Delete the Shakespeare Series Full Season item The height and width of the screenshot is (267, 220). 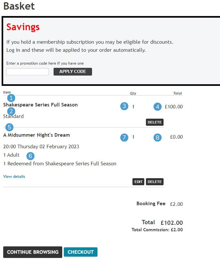(154, 122)
